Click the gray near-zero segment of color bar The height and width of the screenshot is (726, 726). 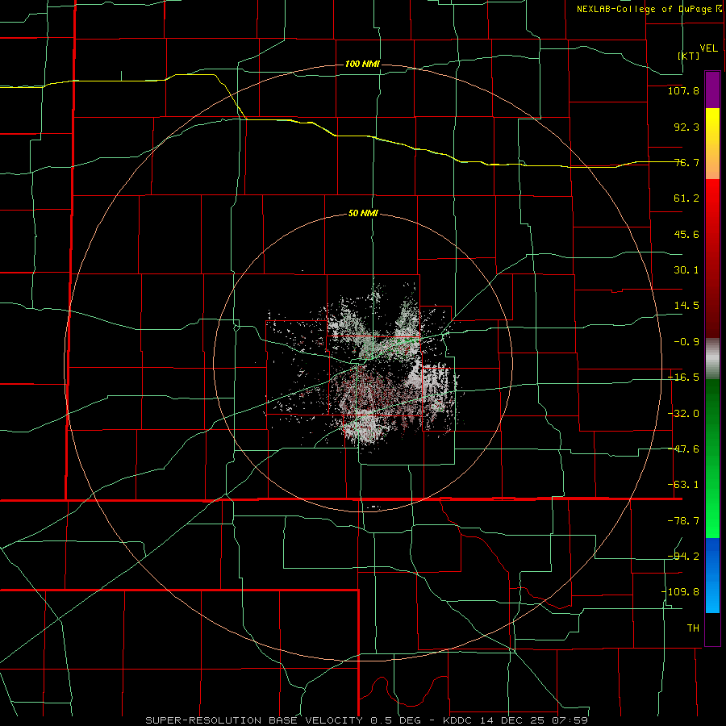click(712, 359)
